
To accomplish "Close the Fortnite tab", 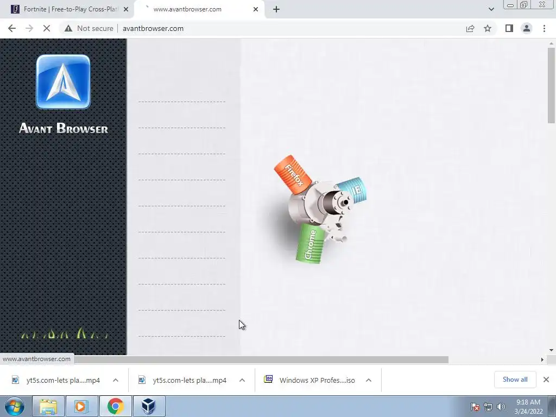I will pyautogui.click(x=126, y=10).
